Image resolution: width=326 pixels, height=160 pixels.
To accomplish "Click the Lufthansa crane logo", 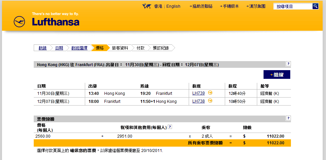I will (x=19, y=22).
